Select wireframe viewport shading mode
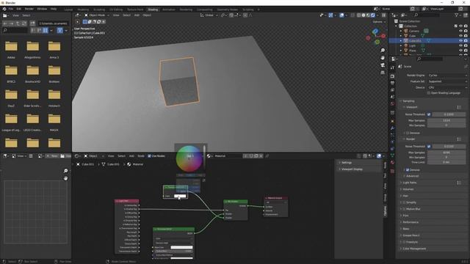Image resolution: width=470 pixels, height=264 pixels. [x=359, y=15]
